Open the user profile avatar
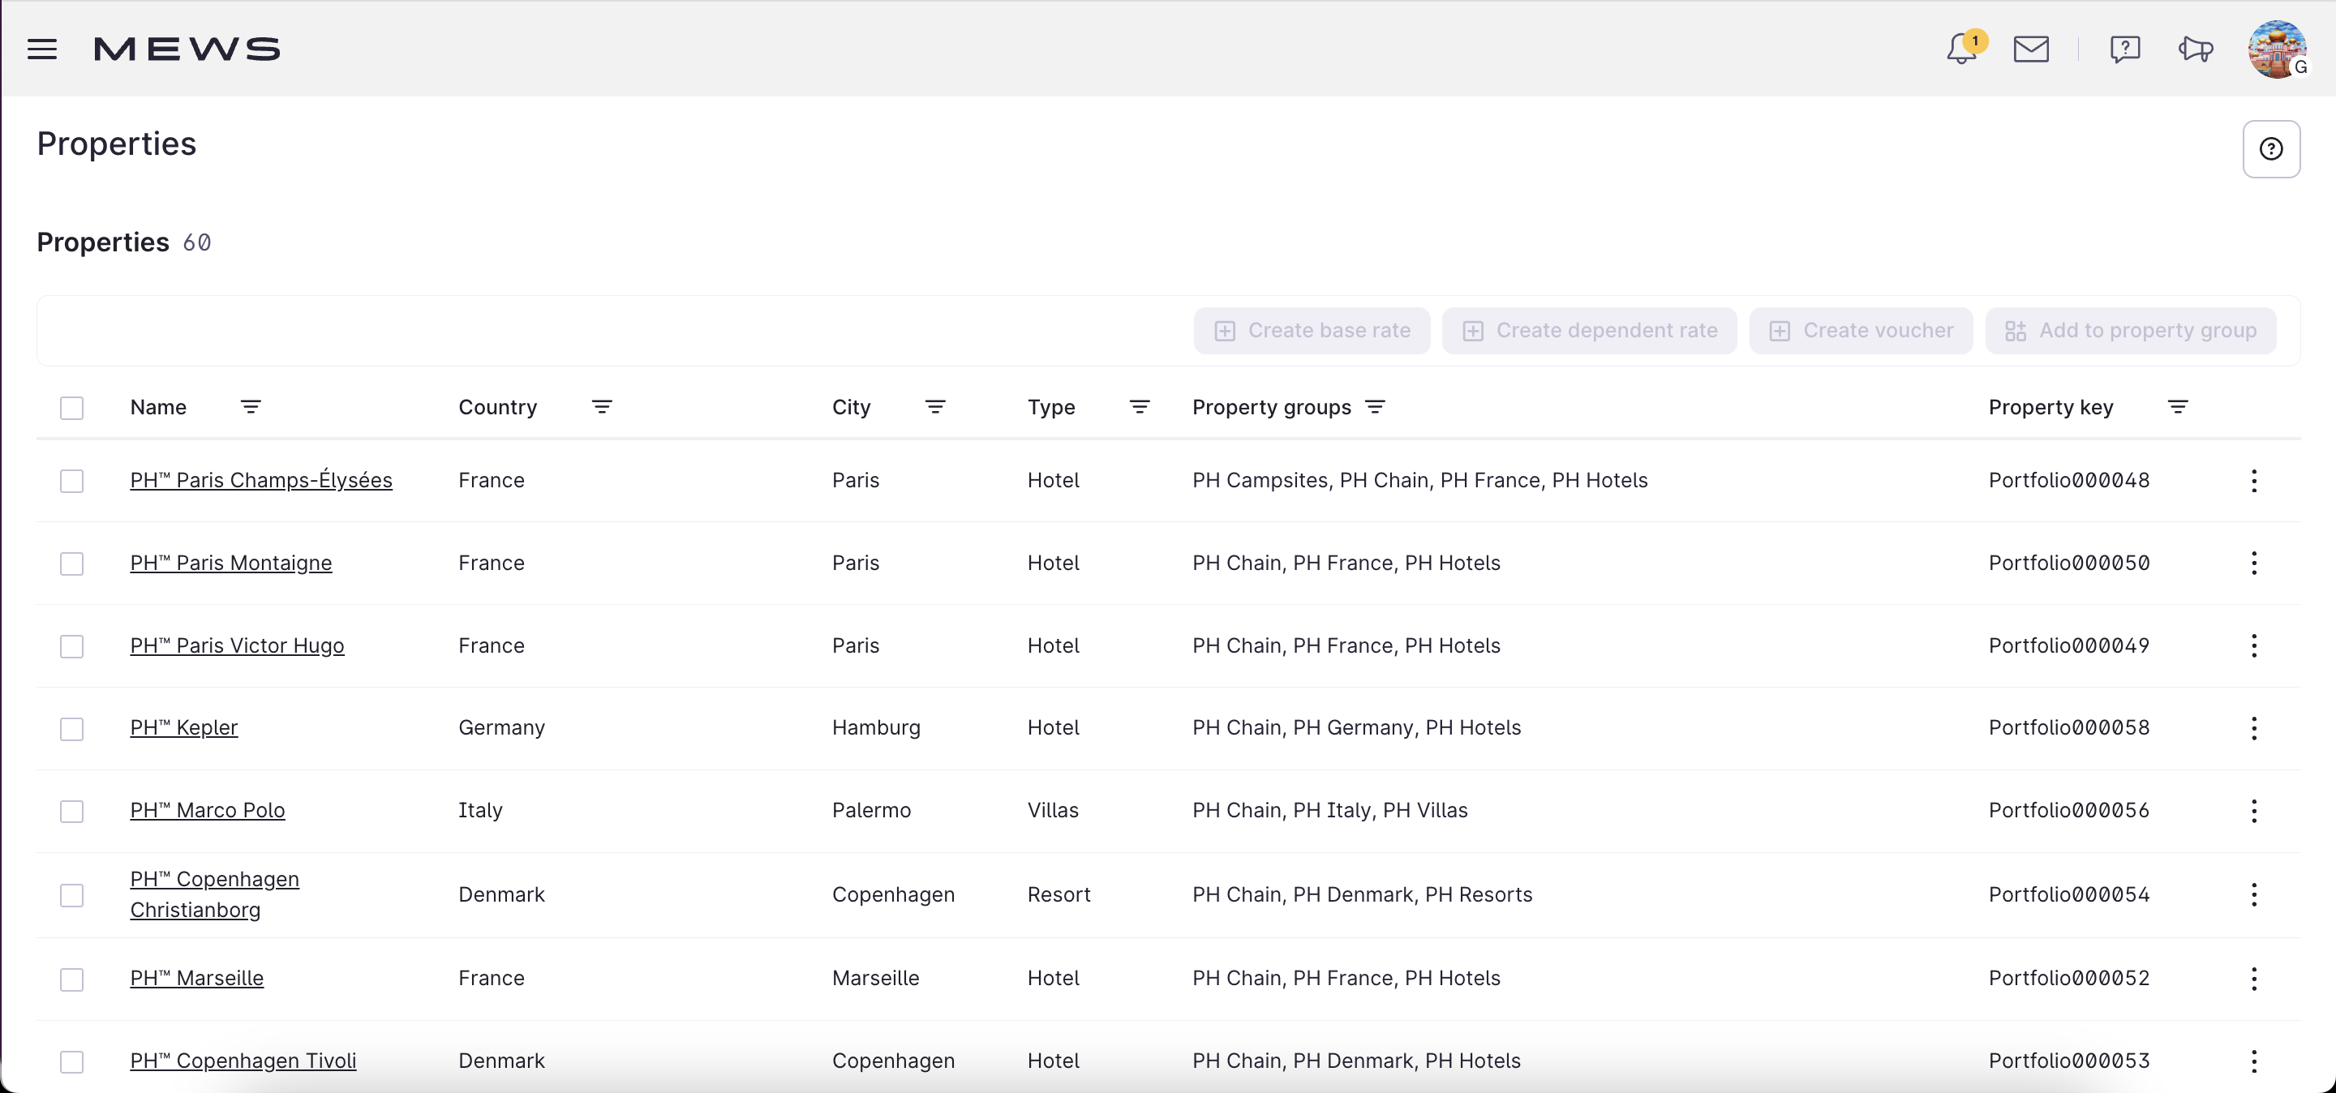The height and width of the screenshot is (1093, 2336). [2277, 49]
